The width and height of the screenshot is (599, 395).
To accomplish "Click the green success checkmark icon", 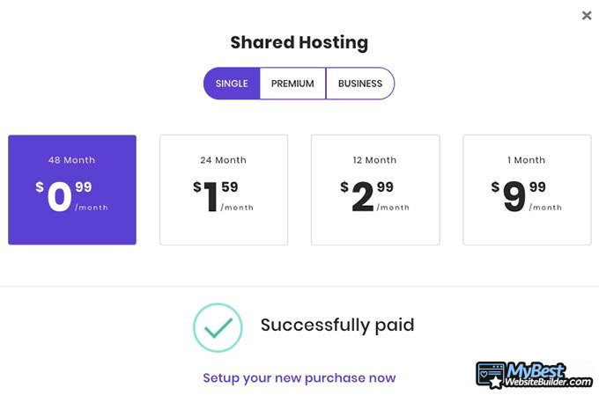I will 218,327.
